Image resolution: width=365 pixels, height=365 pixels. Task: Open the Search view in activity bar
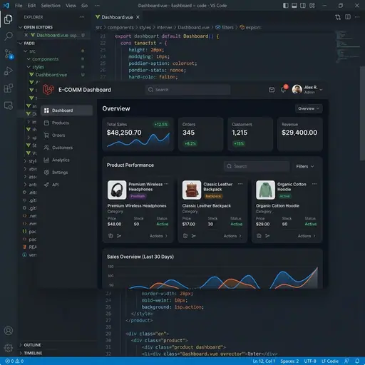click(x=9, y=36)
